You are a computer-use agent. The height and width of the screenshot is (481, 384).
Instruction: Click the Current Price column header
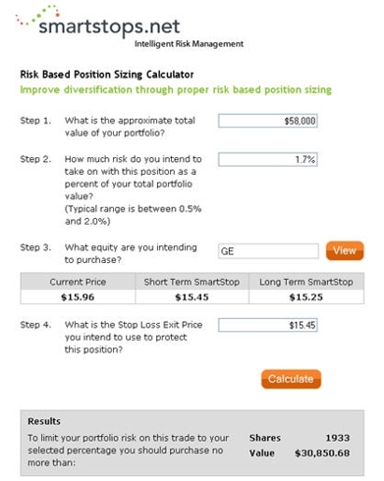point(78,282)
